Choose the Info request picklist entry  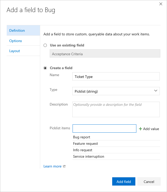coord(83,150)
